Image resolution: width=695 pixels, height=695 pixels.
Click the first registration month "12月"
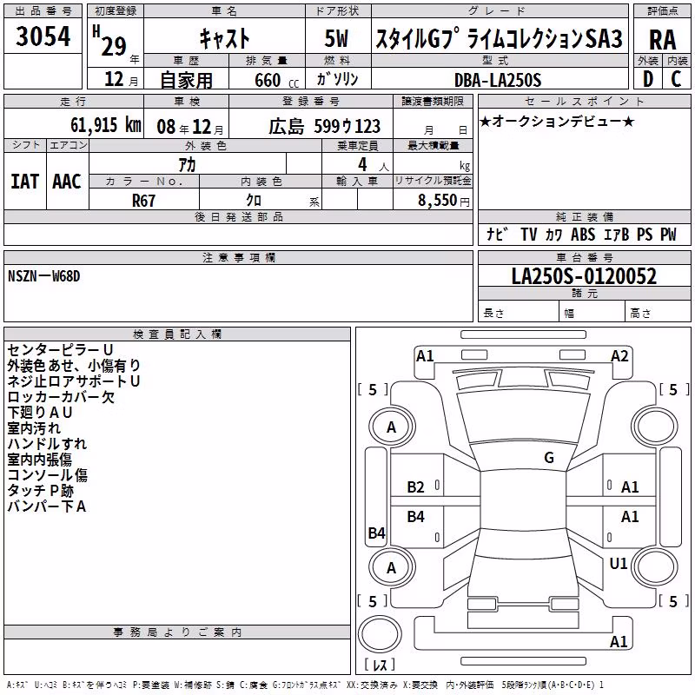[x=121, y=79]
